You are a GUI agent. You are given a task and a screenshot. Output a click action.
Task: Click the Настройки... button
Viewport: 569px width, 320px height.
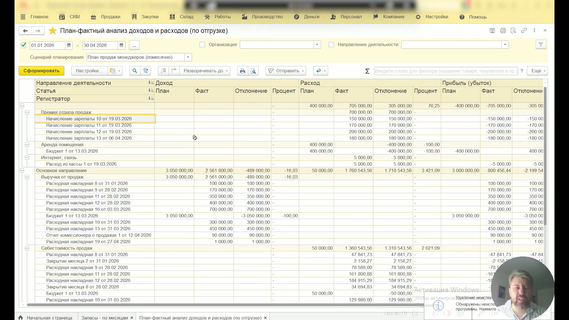[89, 71]
